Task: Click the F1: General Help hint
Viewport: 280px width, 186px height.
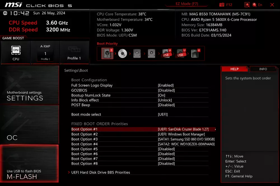Action: click(239, 176)
